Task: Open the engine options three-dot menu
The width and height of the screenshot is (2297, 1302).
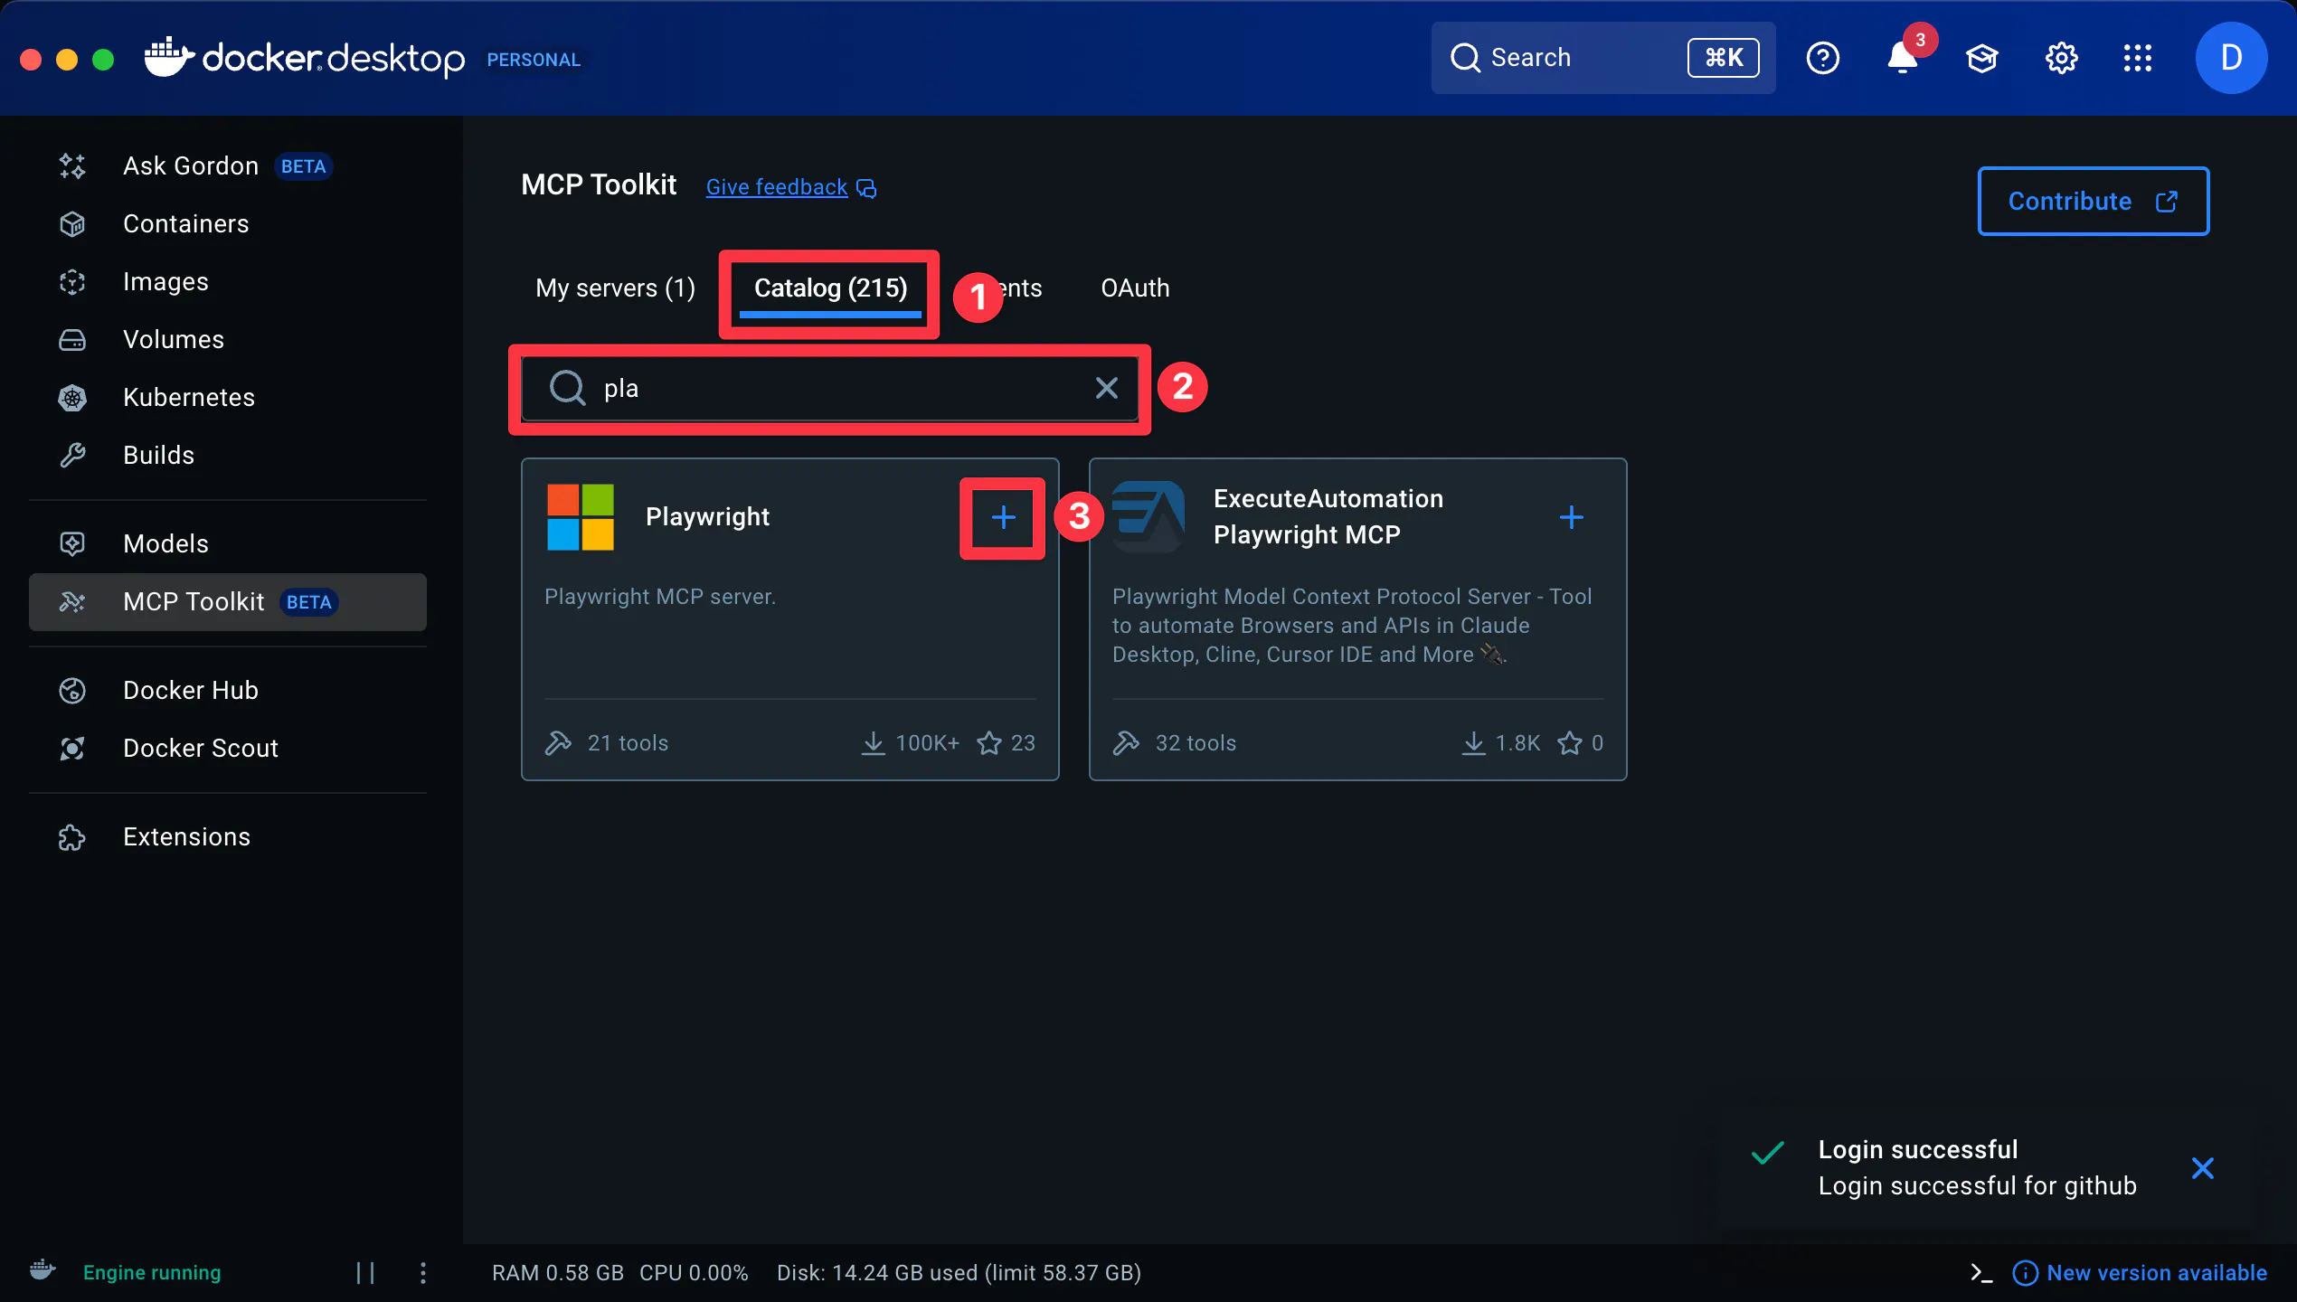Action: 423,1273
